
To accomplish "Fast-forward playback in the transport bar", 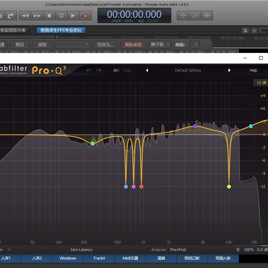I will (37, 16).
